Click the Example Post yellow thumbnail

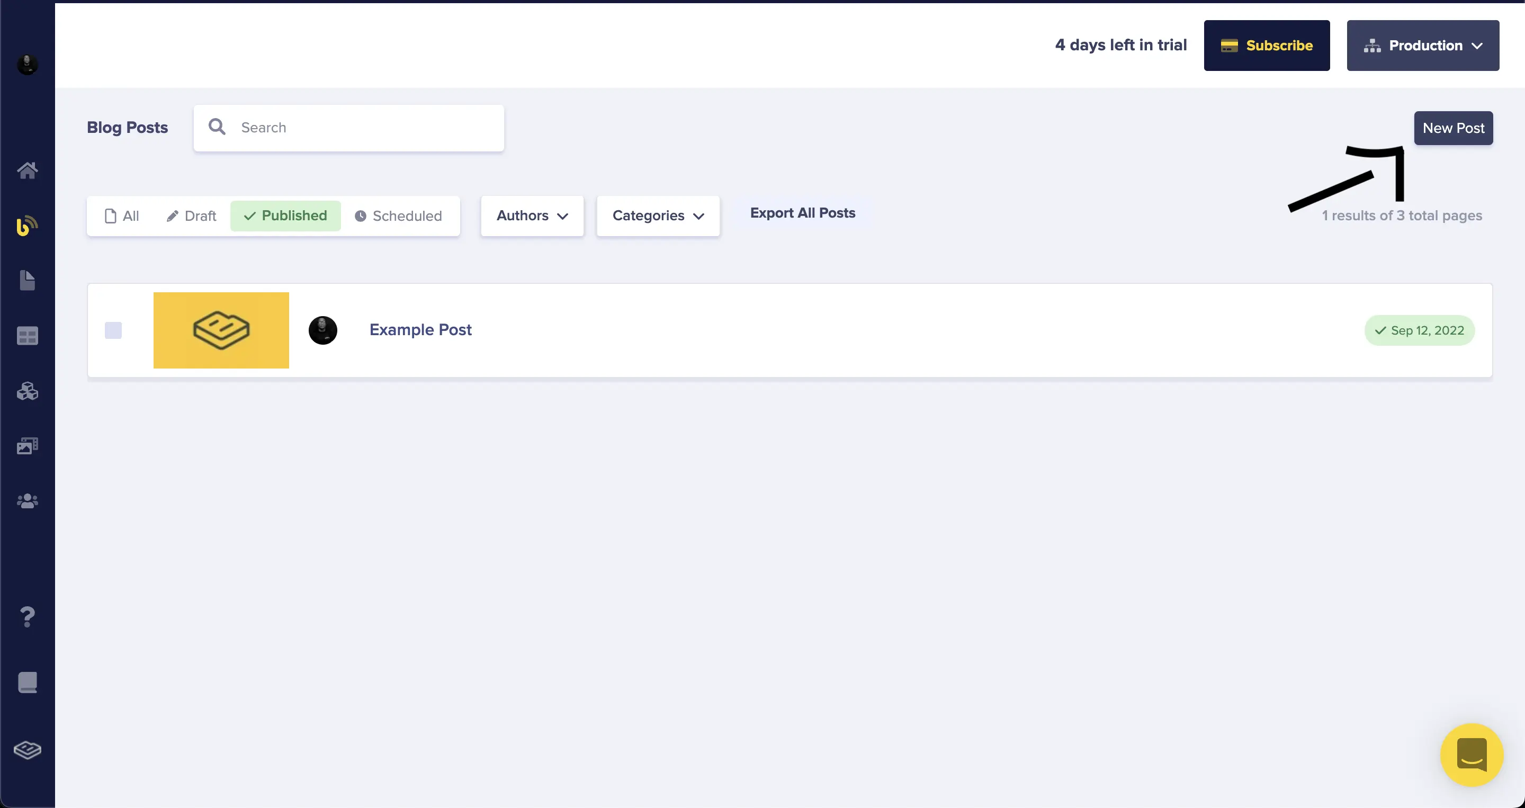[x=221, y=330]
